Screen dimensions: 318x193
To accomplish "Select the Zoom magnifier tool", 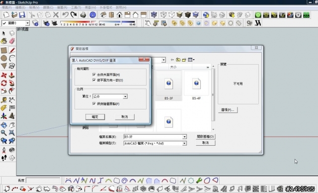I will click(3, 133).
